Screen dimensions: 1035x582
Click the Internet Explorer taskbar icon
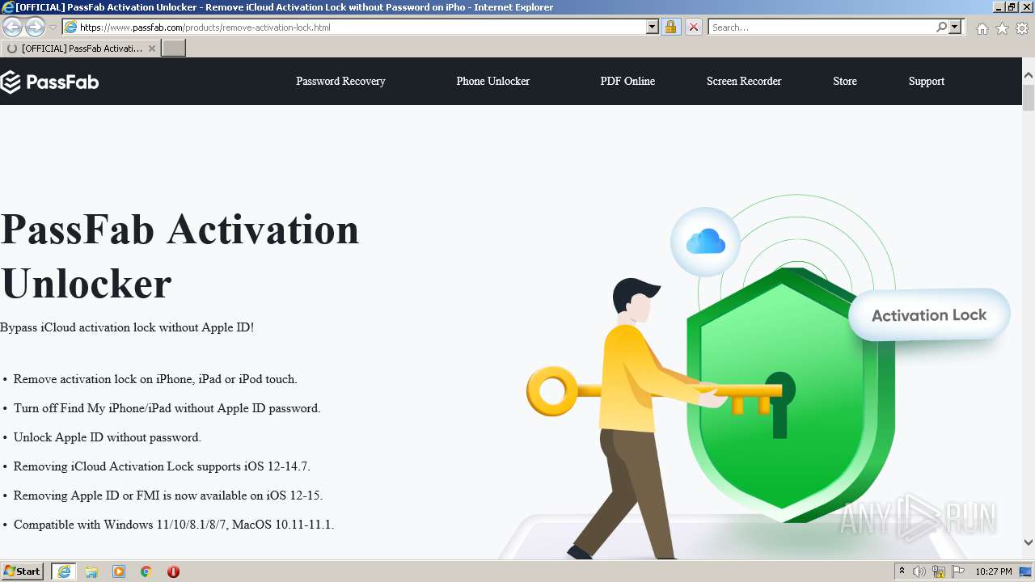coord(64,571)
